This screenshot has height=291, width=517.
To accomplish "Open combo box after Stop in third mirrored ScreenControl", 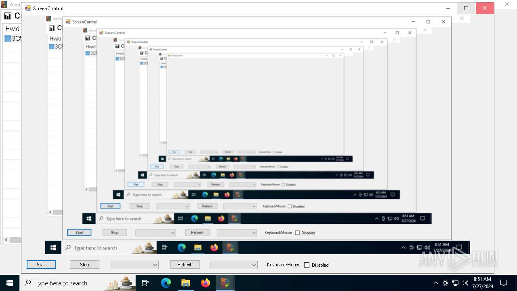I will pyautogui.click(x=187, y=184).
